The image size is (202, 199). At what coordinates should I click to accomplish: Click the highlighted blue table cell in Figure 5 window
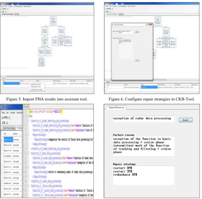[12, 83]
